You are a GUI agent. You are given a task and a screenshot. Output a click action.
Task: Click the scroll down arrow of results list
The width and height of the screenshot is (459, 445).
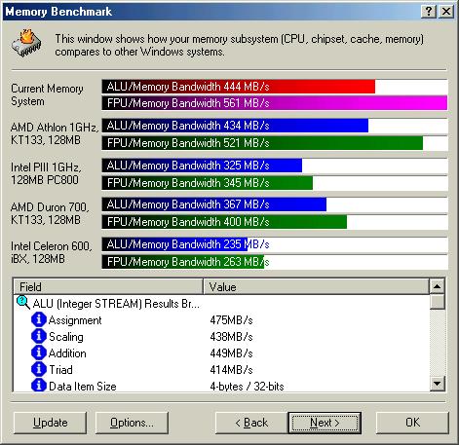(x=438, y=384)
